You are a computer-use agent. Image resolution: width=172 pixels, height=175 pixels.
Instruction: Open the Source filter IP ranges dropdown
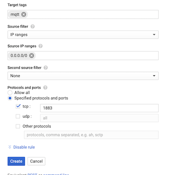[83, 35]
